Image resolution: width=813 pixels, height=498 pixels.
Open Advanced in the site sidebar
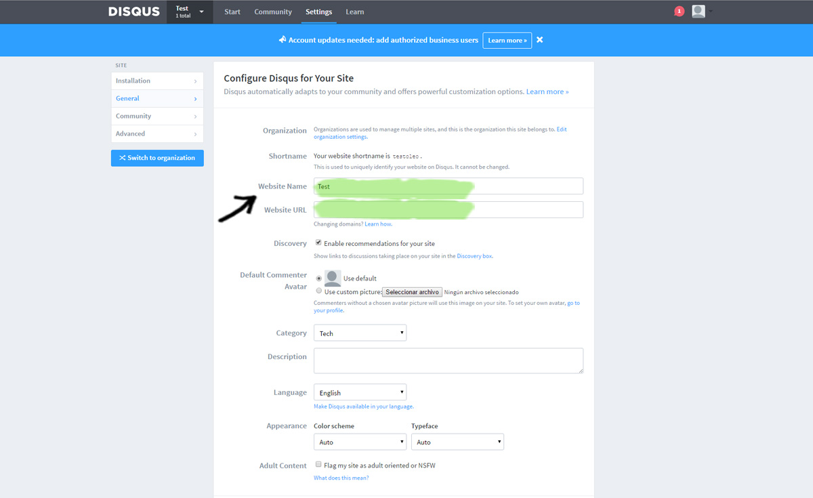coord(157,133)
